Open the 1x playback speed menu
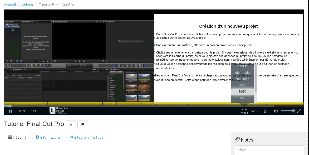This screenshot has width=309, height=155. (x=265, y=111)
